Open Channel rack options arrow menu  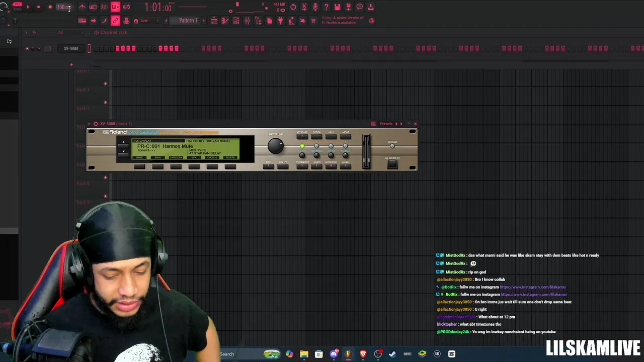pos(27,32)
